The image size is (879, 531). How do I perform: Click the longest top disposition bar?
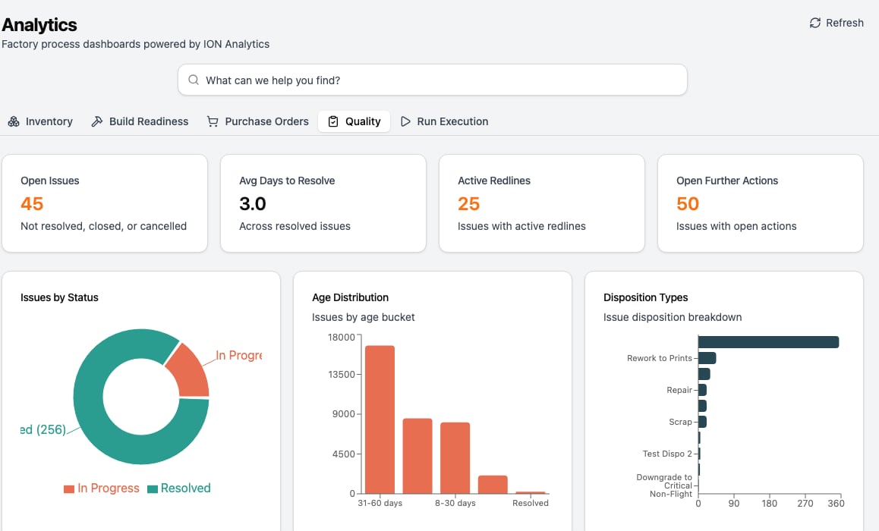coord(769,342)
